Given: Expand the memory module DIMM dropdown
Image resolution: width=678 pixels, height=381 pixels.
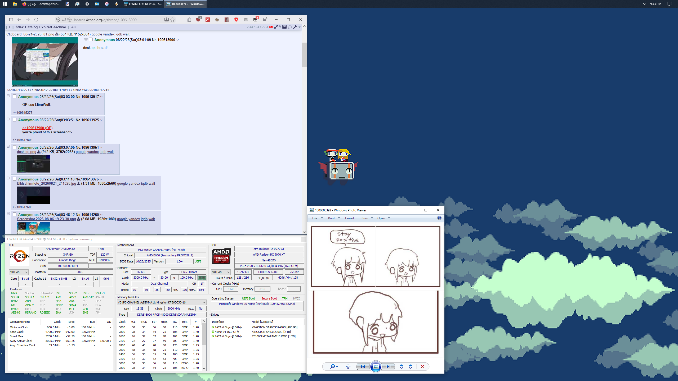Looking at the screenshot, I should [x=162, y=302].
